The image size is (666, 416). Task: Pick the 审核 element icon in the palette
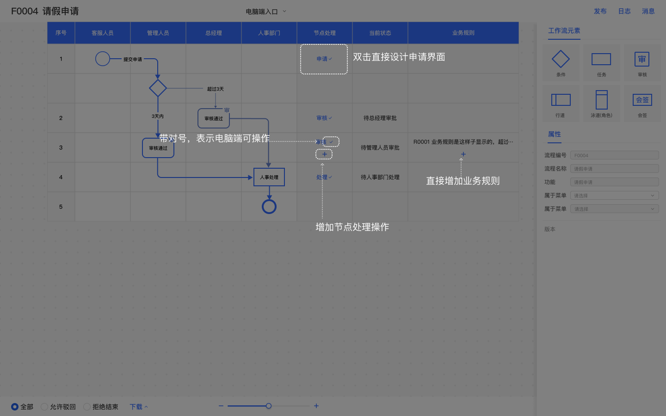(642, 60)
